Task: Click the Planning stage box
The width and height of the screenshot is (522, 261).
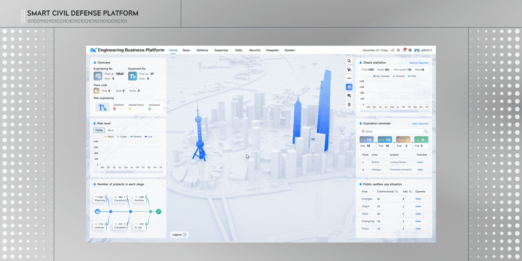Action: pos(100,199)
